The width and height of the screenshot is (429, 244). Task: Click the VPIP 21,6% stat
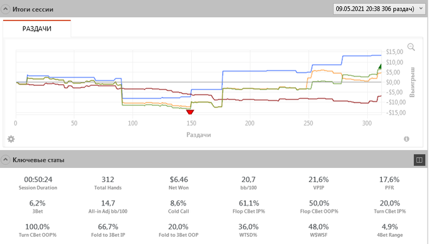319,183
